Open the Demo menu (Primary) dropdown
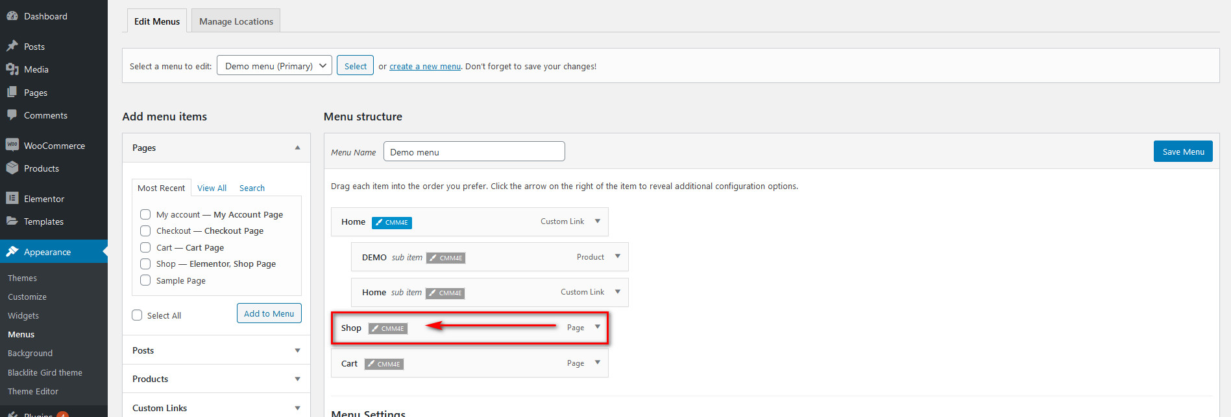This screenshot has width=1231, height=417. pyautogui.click(x=274, y=65)
